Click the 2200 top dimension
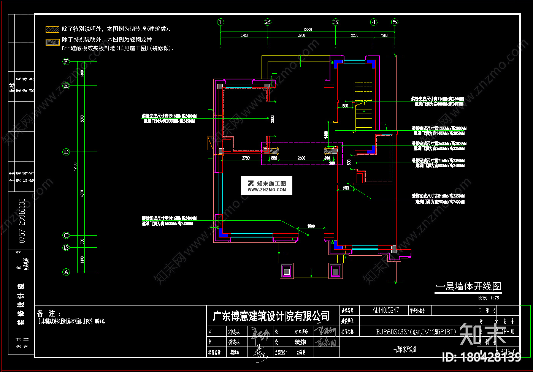Viewport: 533px width, 372px height. click(354, 35)
